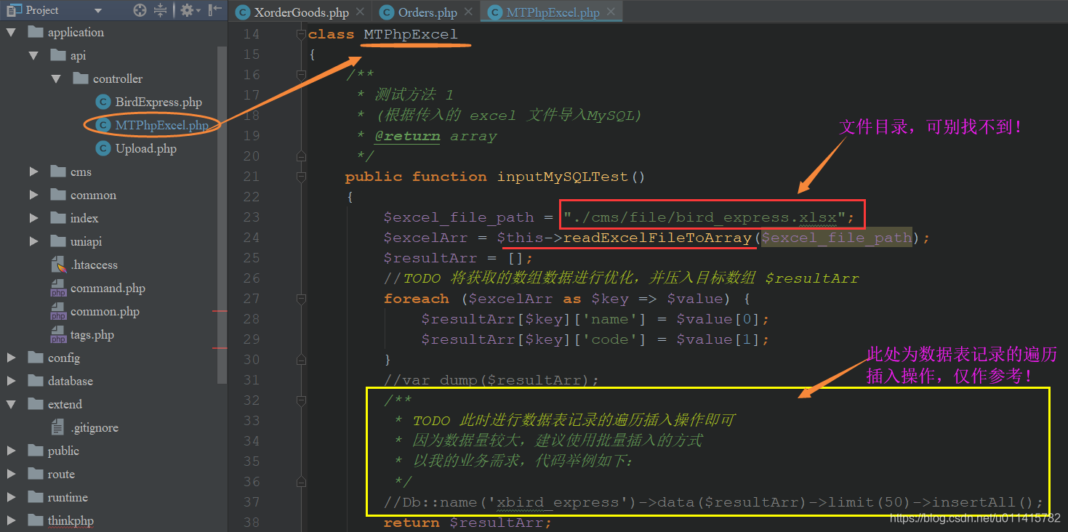Expand the config folder arrow
The width and height of the screenshot is (1068, 532).
coord(10,358)
